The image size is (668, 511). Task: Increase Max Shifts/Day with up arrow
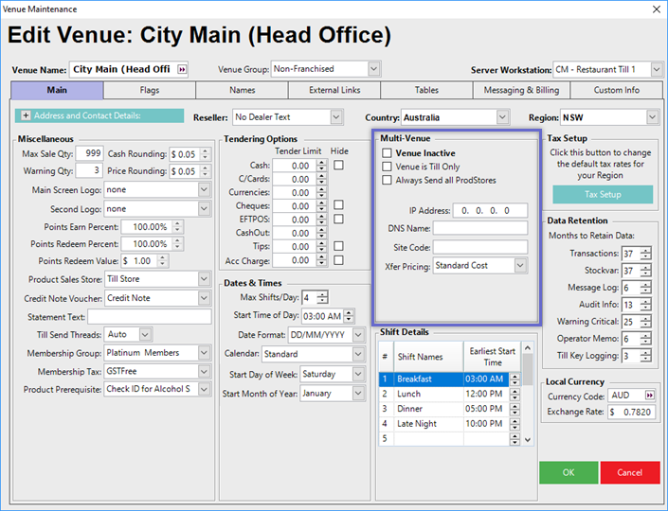click(322, 294)
